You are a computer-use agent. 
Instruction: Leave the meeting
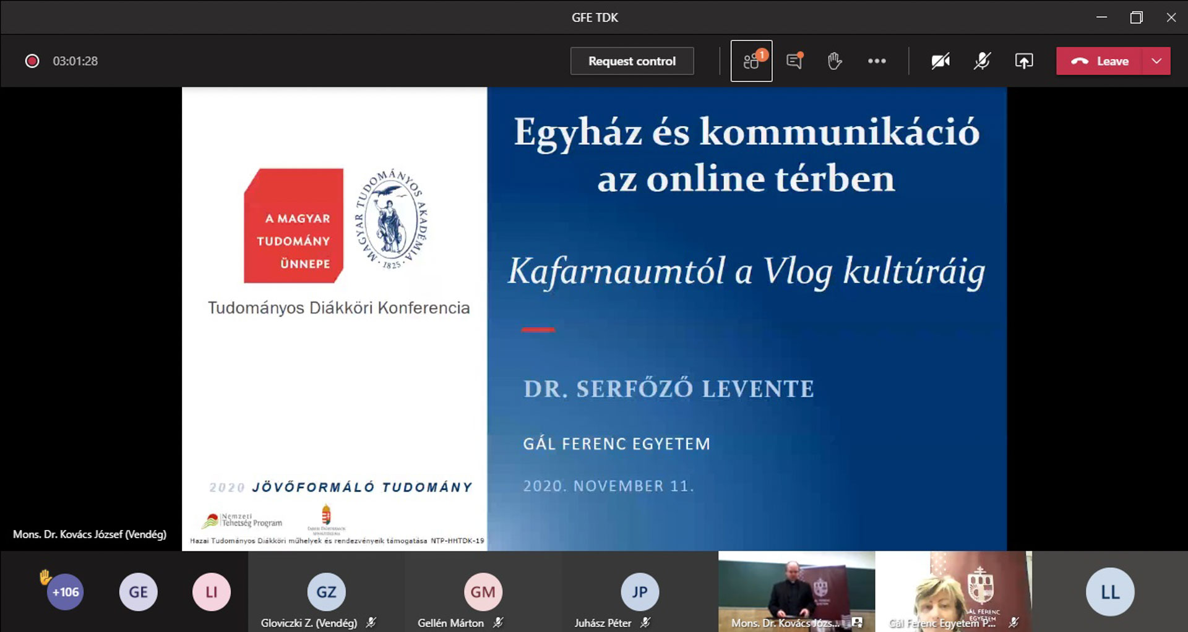point(1100,61)
